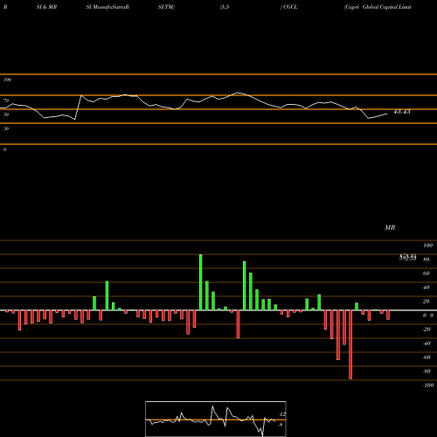
Task: Click the '(5,5' parameter text
Action: (x=225, y=7)
